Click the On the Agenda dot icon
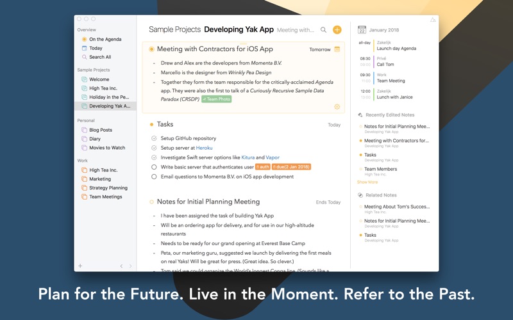This screenshot has height=320, width=513. (84, 39)
